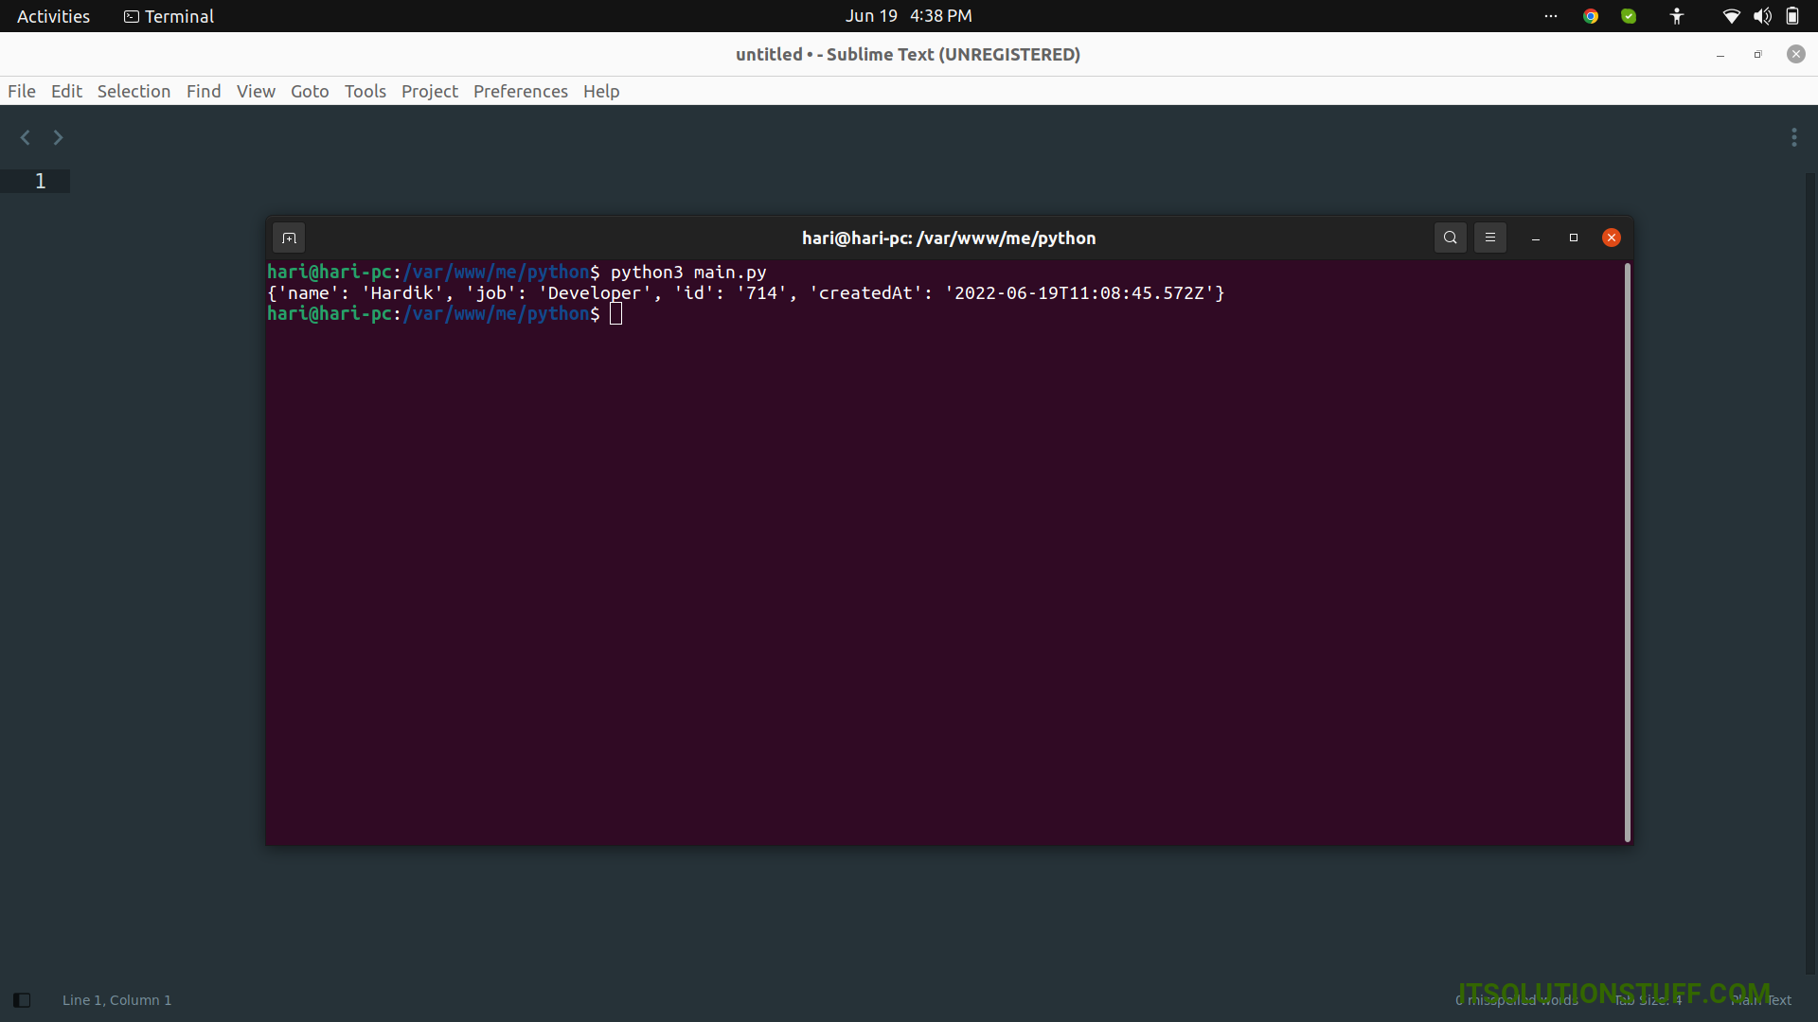
Task: Launch Chrome from the system tray
Action: (1591, 15)
